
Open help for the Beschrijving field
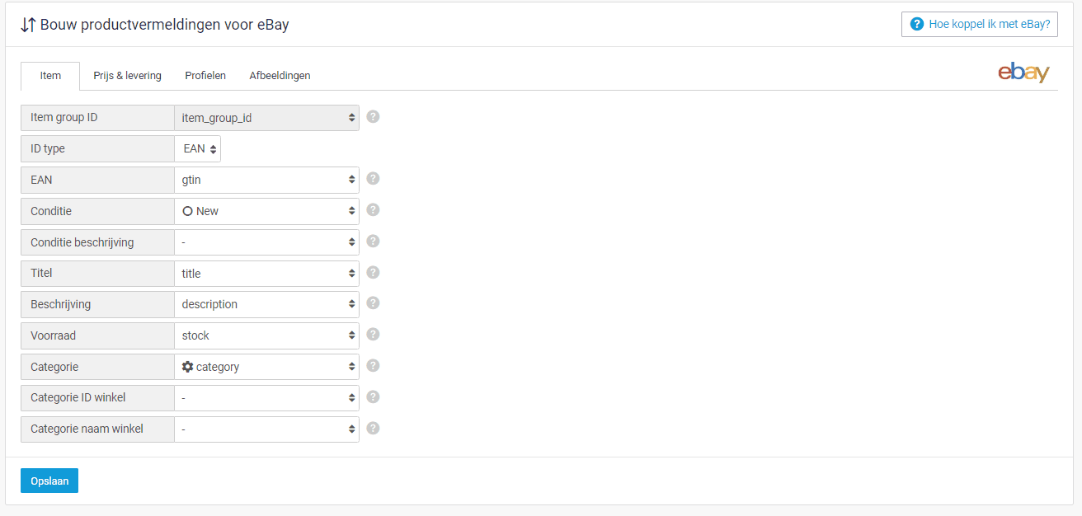372,303
